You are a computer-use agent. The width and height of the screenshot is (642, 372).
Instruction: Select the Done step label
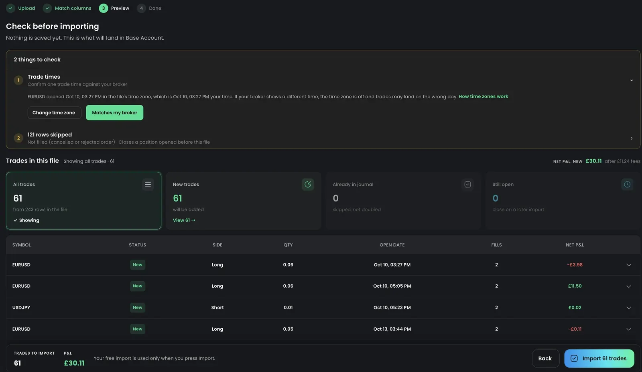tap(155, 8)
